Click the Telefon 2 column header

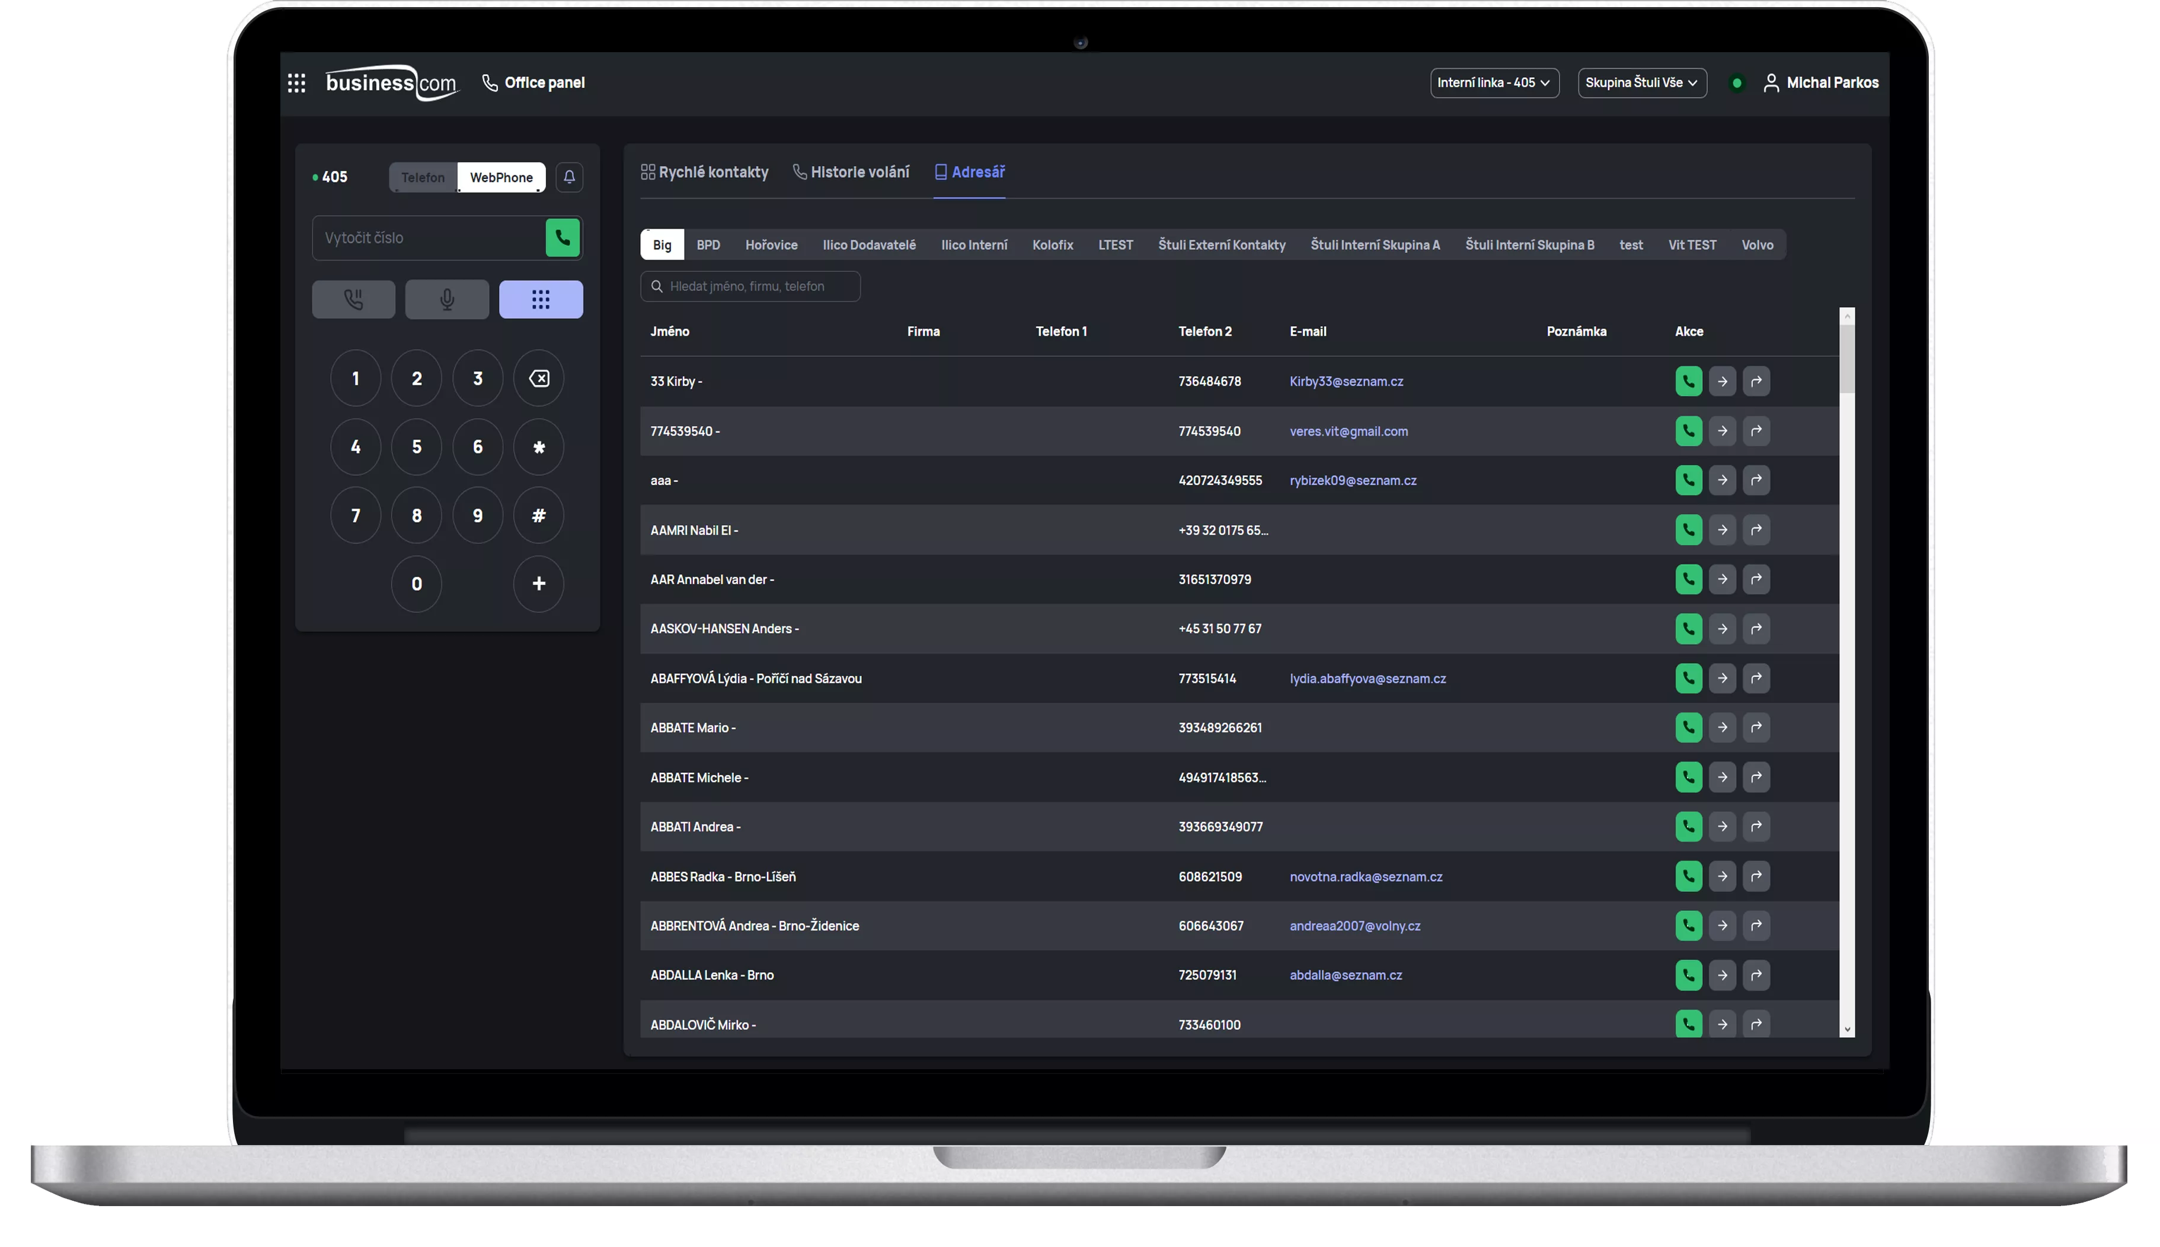click(x=1204, y=331)
